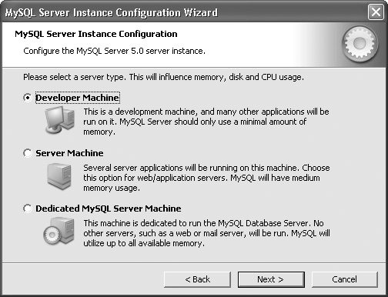Viewport: 388px width, 297px height.
Task: Select the Developer Machine radio button
Action: point(28,98)
